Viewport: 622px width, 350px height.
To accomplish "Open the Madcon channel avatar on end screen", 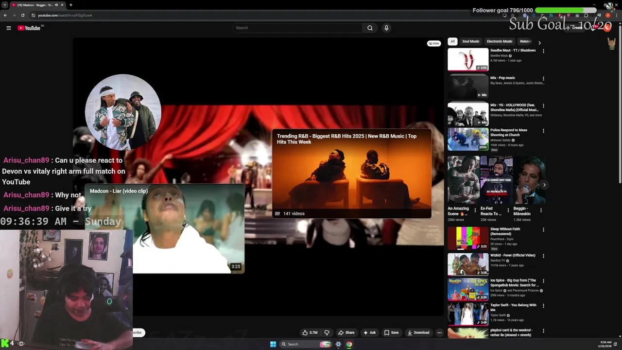I will (123, 112).
